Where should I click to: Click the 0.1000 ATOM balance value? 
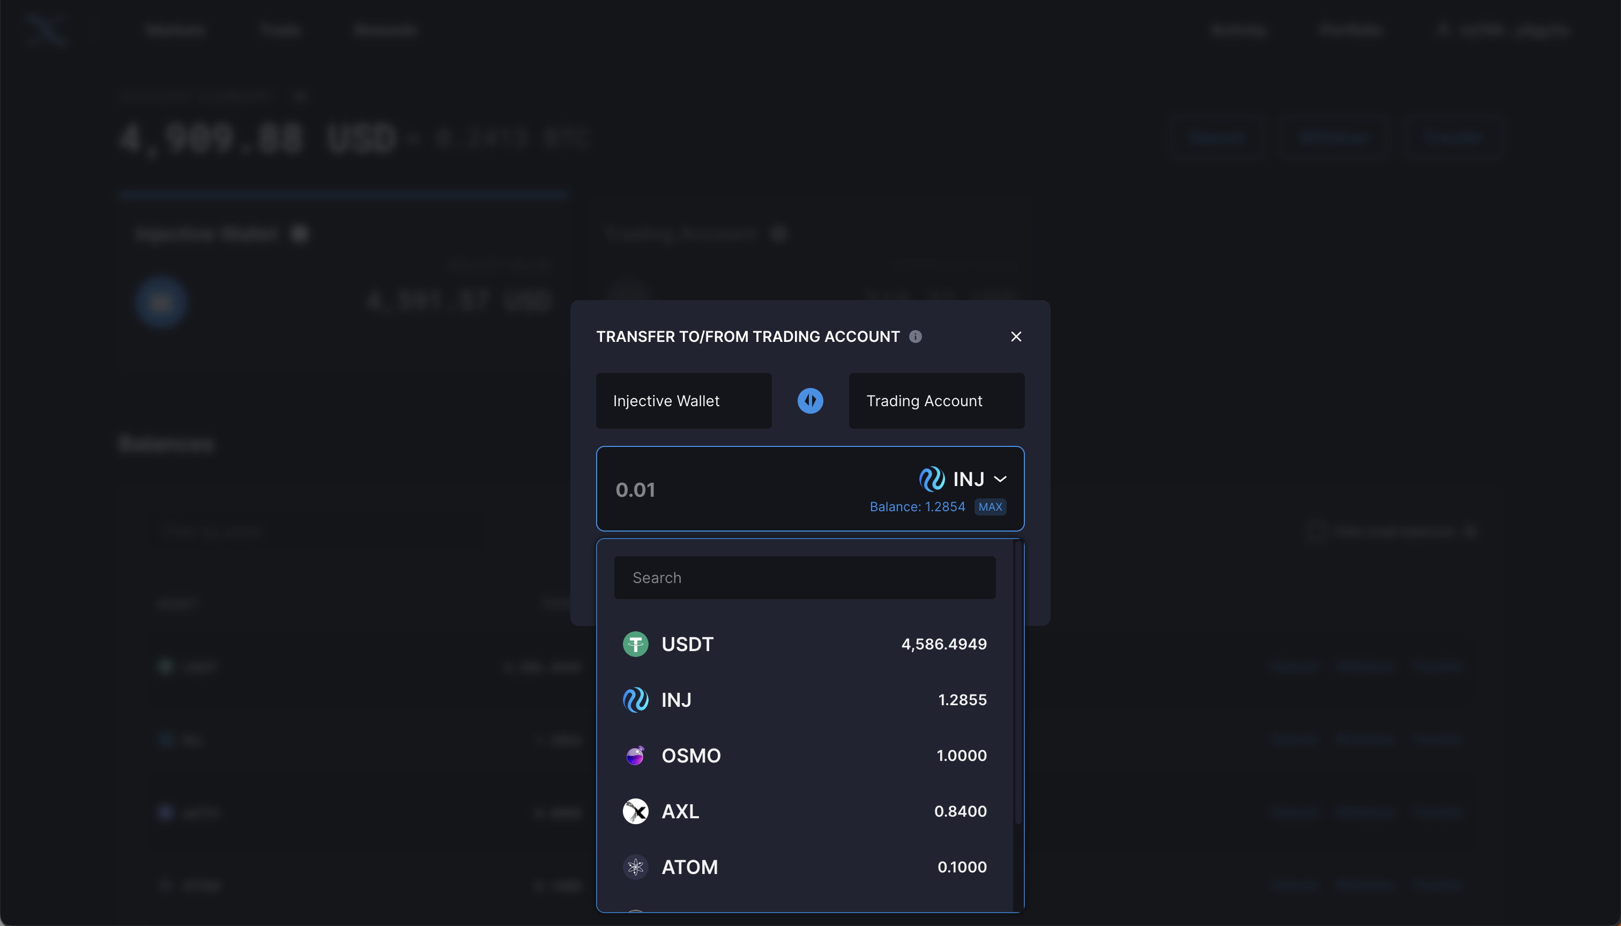click(962, 867)
